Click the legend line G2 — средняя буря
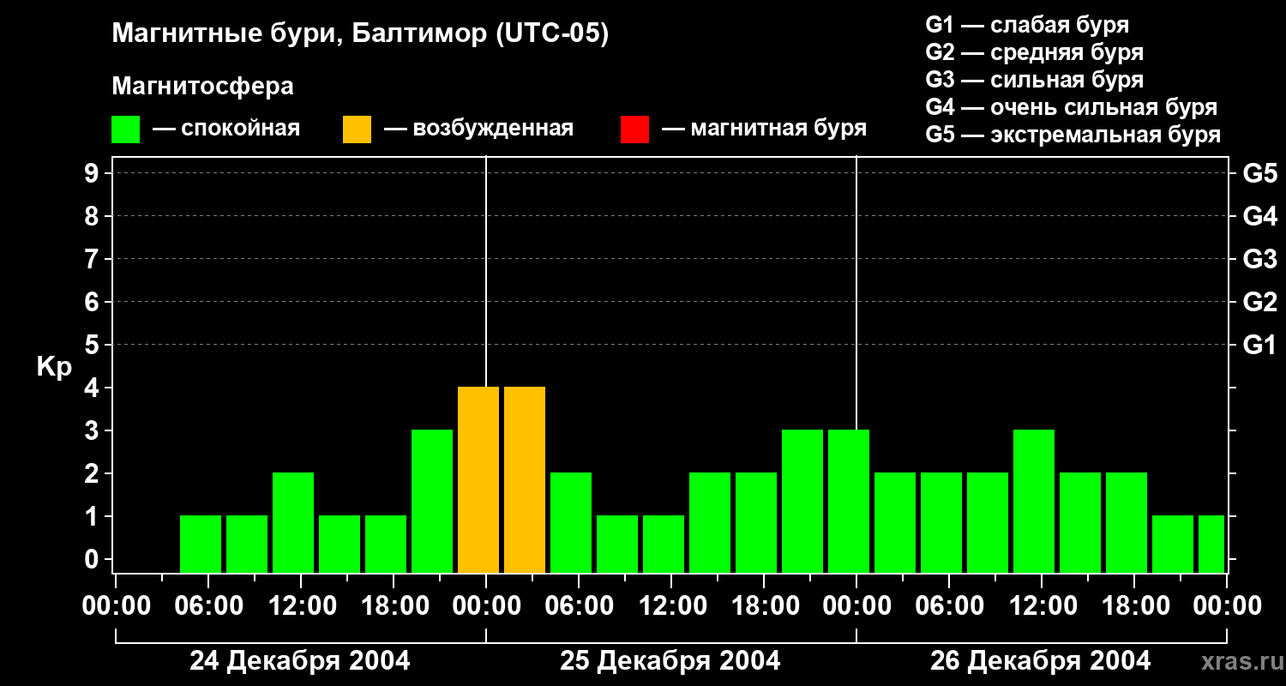 (x=1034, y=52)
